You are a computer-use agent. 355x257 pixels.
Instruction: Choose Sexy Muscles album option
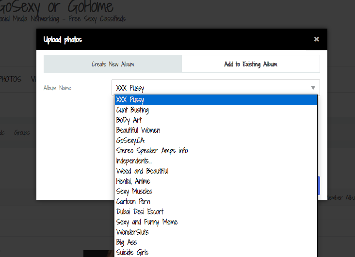click(216, 192)
